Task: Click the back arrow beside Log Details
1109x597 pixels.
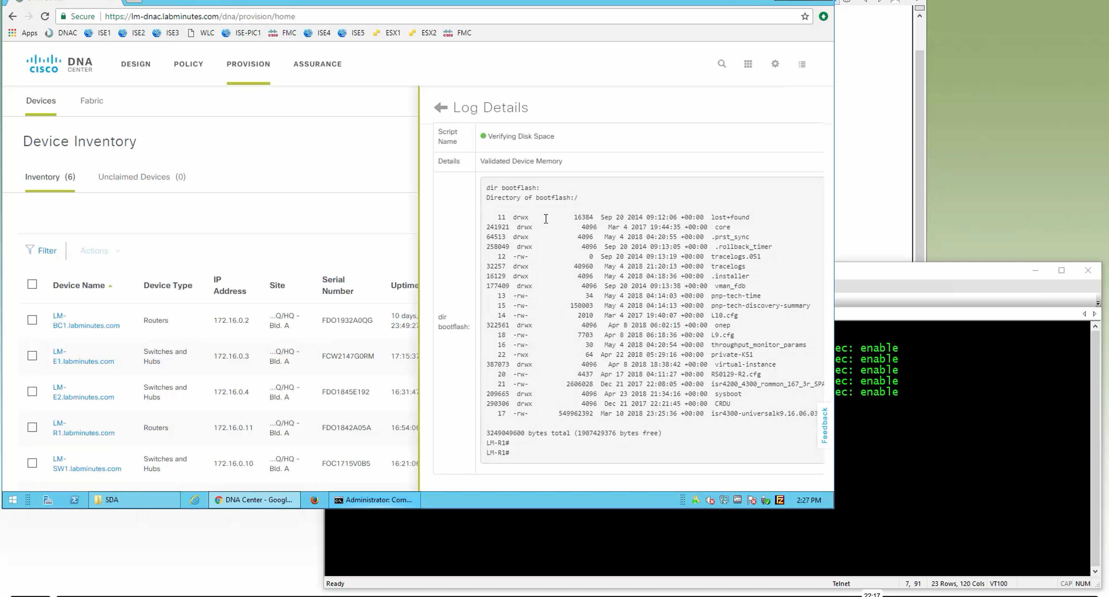Action: 441,107
